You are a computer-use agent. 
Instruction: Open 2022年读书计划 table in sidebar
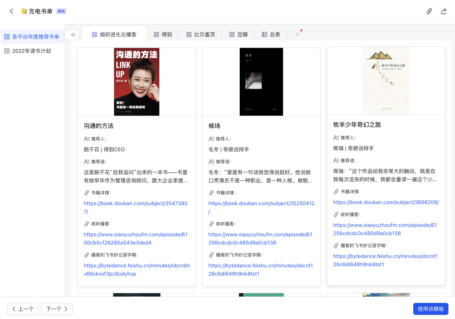point(27,51)
